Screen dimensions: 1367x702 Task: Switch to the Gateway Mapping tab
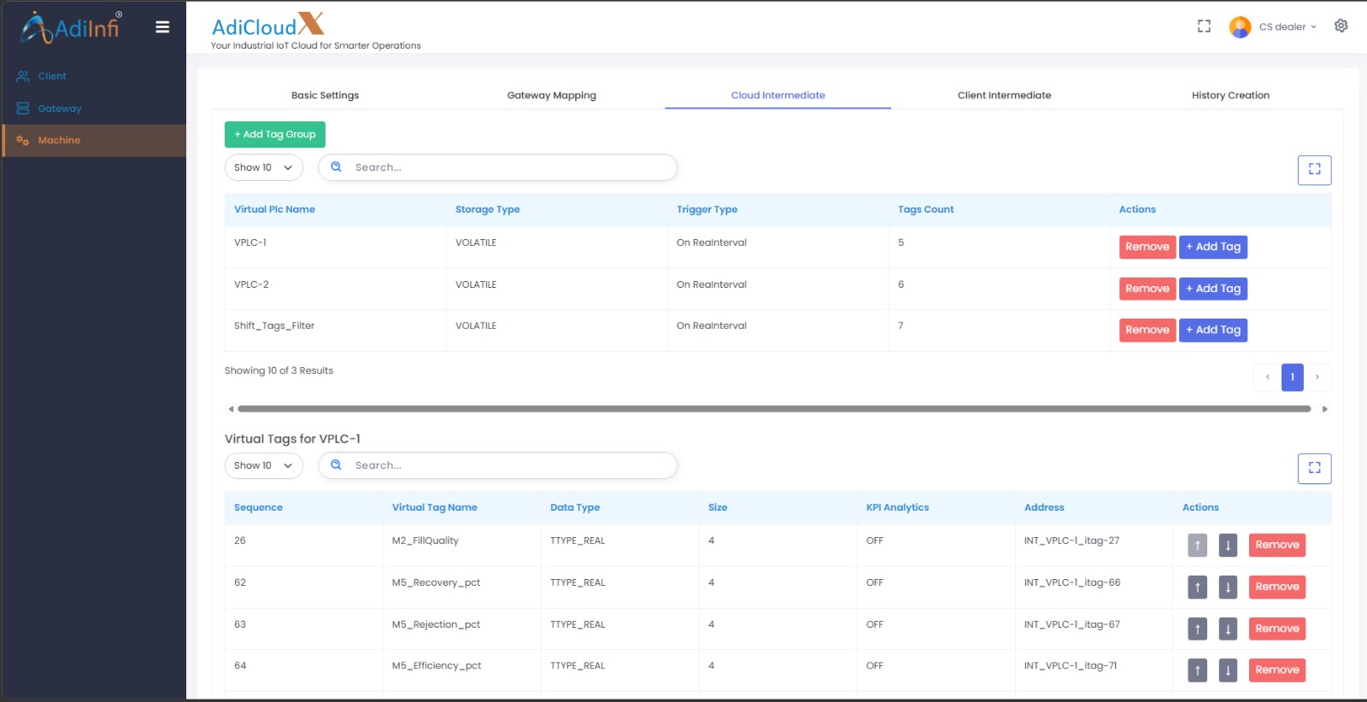[x=551, y=96]
